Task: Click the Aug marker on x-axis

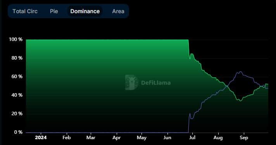Action: pos(218,138)
